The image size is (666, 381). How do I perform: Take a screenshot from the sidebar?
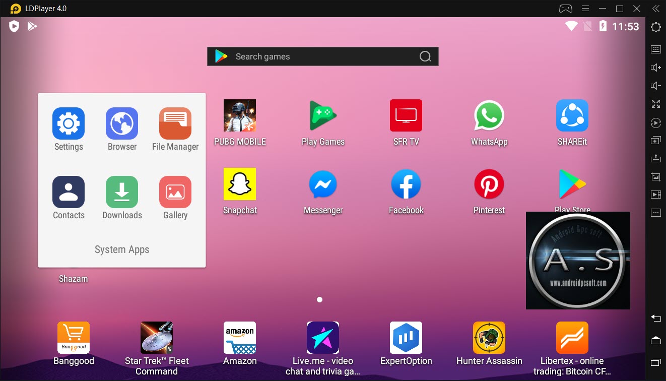[x=656, y=176]
